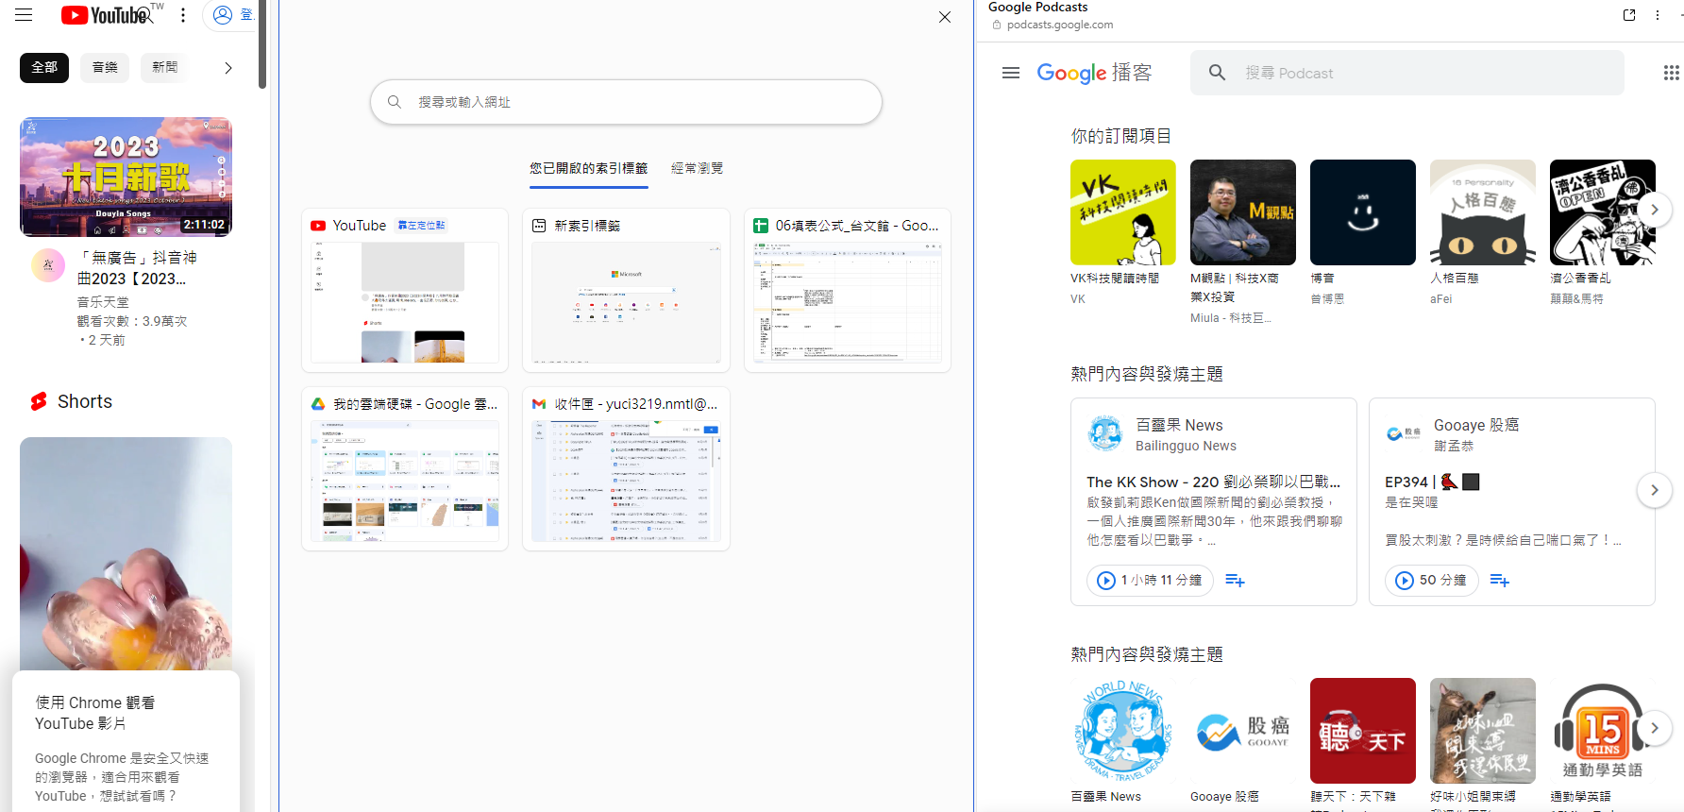Select the 全部 filter chip
This screenshot has width=1684, height=812.
[44, 68]
